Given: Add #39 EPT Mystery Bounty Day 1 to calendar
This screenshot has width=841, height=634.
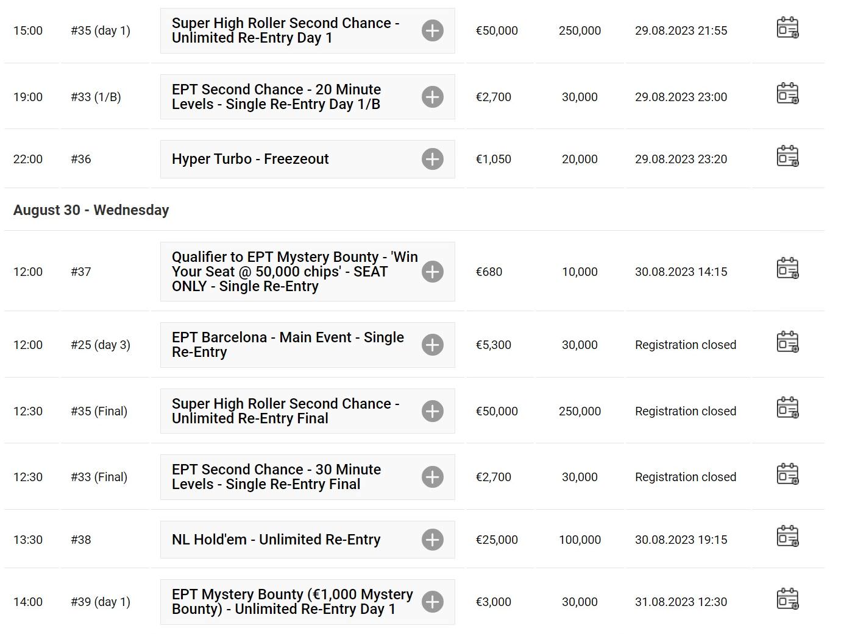Looking at the screenshot, I should [x=787, y=599].
